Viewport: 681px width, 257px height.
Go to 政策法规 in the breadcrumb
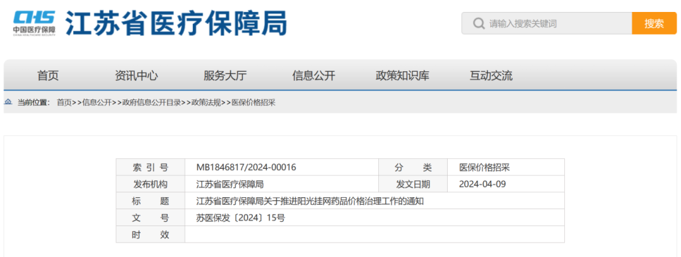pos(206,103)
